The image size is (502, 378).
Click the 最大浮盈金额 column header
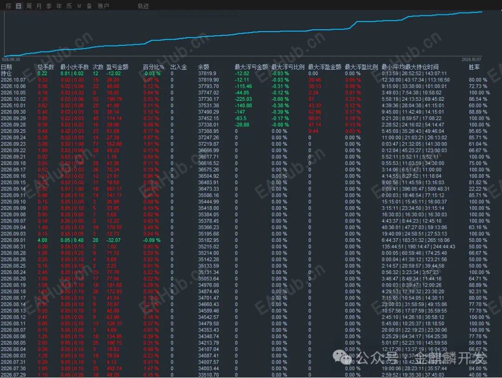coord(324,67)
